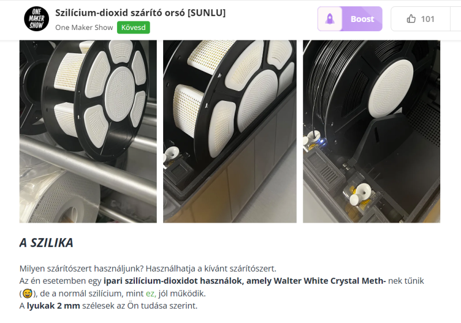
Task: Click the rocket icon on Boost button
Action: [330, 19]
